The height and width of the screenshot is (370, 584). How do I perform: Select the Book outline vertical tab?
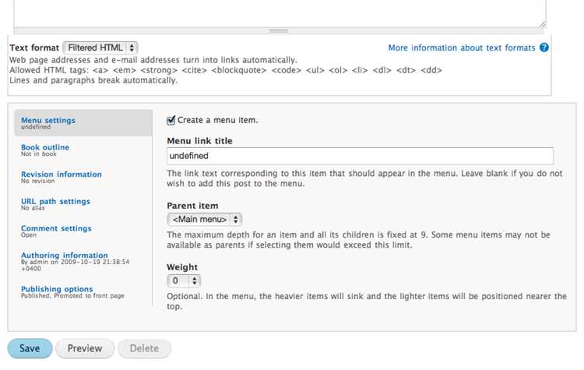83,150
